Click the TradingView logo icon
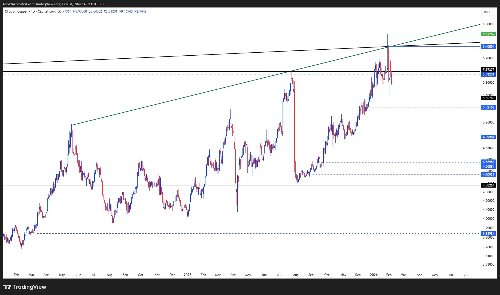 (7, 287)
